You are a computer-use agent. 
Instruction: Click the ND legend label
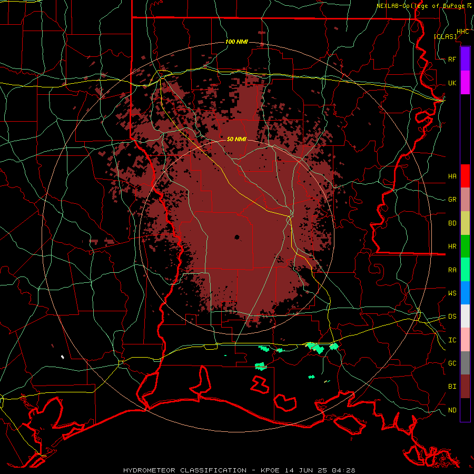pos(452,410)
